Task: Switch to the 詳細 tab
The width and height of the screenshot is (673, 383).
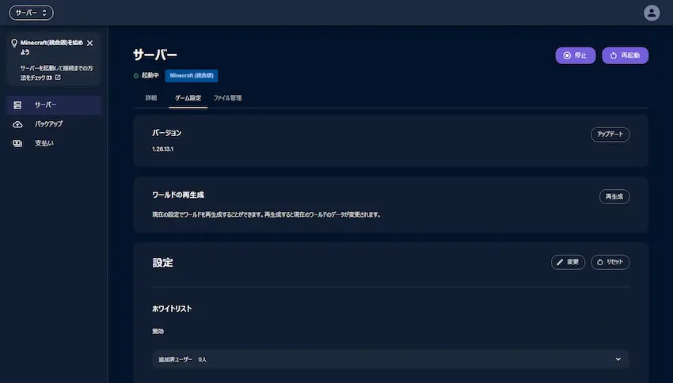Action: click(x=151, y=98)
